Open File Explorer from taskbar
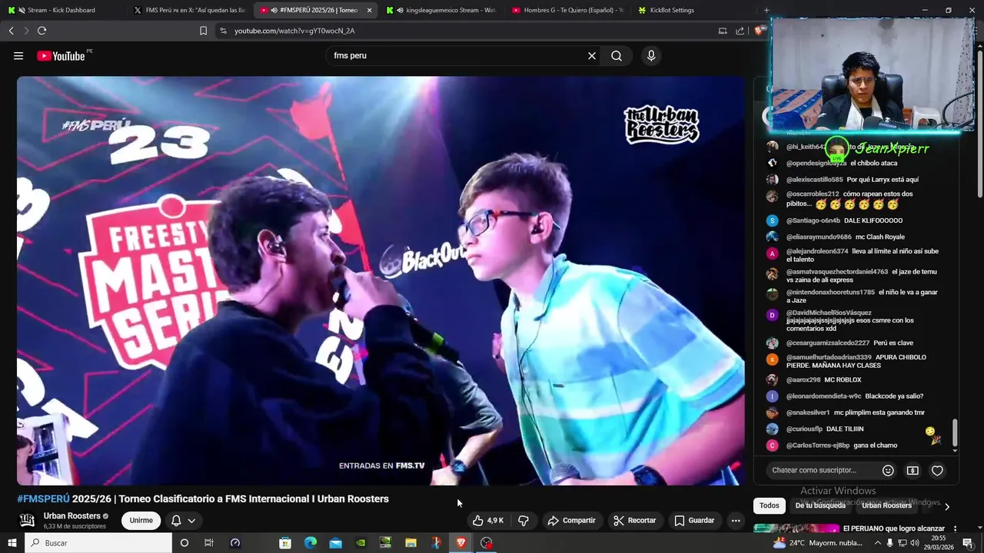 [x=411, y=543]
